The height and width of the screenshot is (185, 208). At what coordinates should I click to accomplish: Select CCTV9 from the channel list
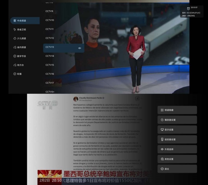click(x=52, y=11)
